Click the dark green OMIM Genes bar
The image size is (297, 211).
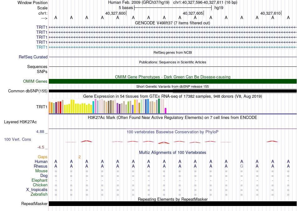[173, 81]
